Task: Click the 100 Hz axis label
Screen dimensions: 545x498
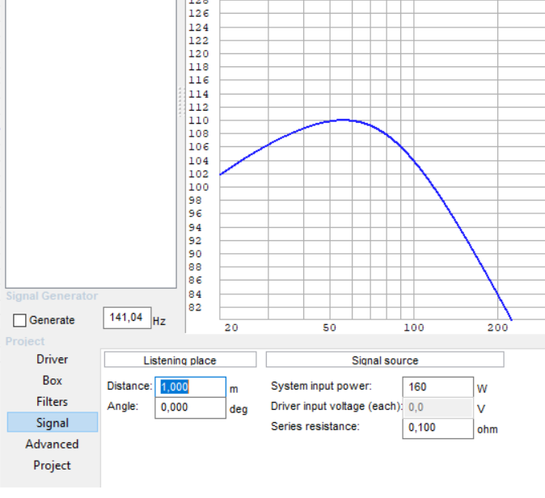Action: [x=414, y=327]
